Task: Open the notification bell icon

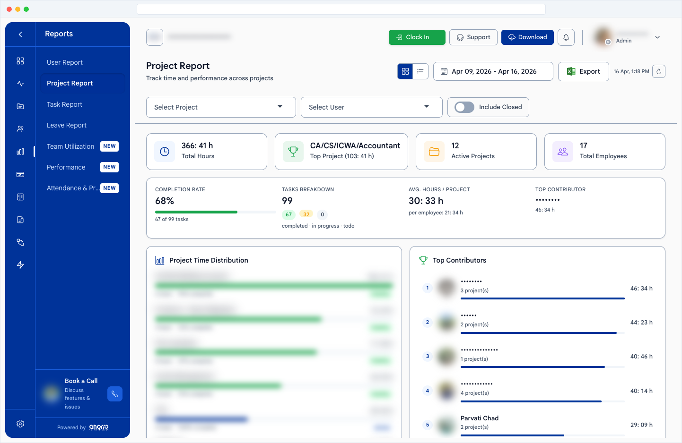Action: pyautogui.click(x=566, y=37)
